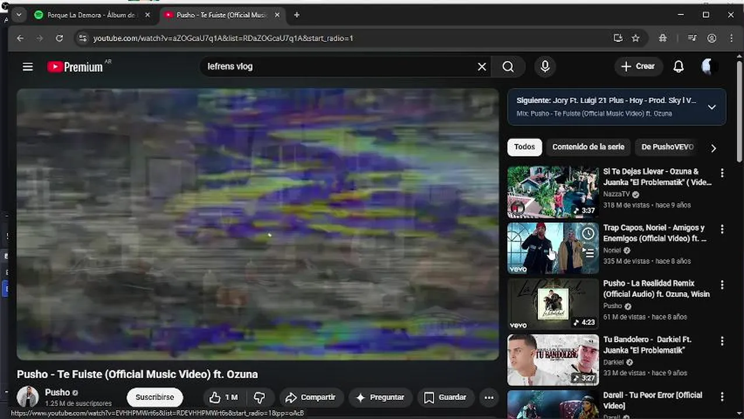Open Trap Capos Amigos y Enemigos title
Screen dimensions: 744x419
(655, 233)
